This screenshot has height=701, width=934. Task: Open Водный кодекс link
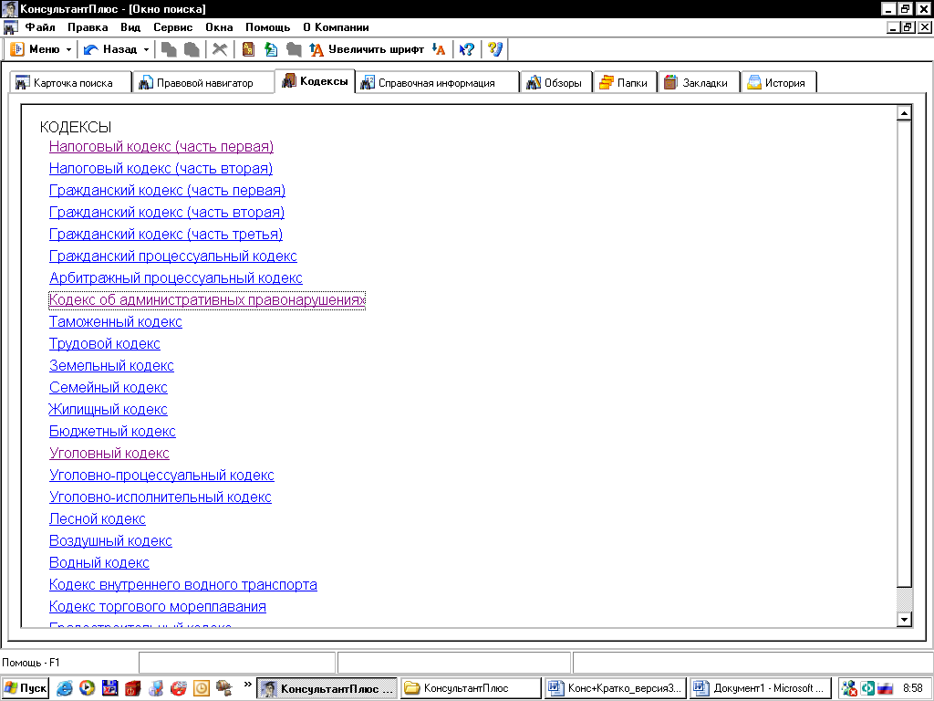99,562
